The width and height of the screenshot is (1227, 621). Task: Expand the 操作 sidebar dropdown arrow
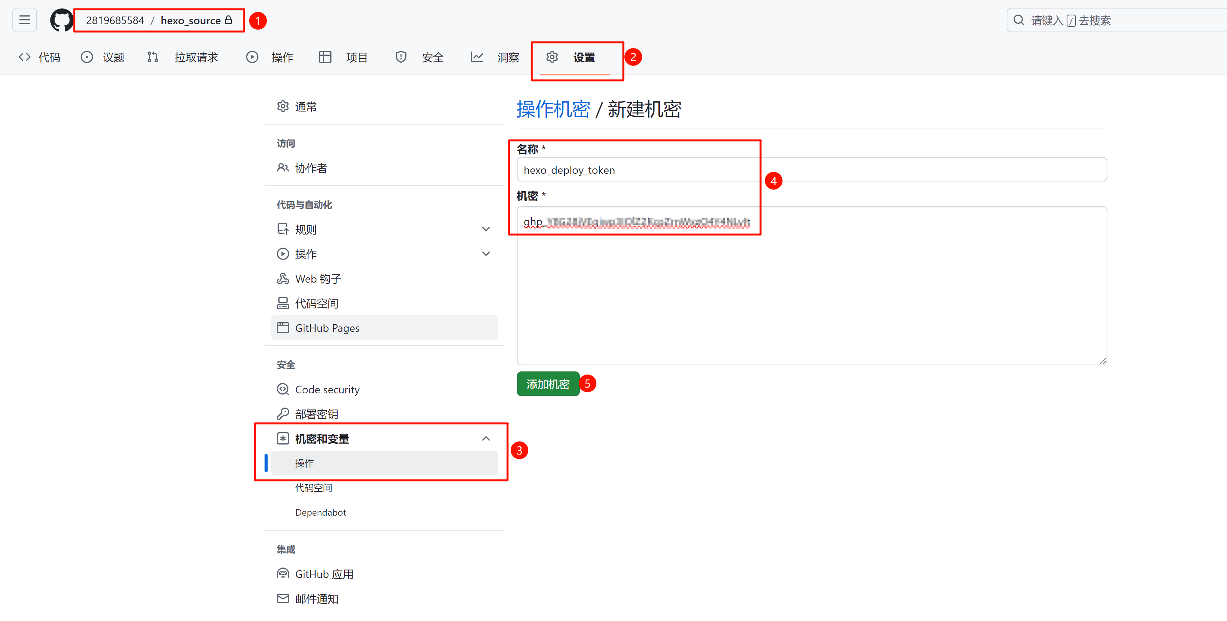[486, 253]
